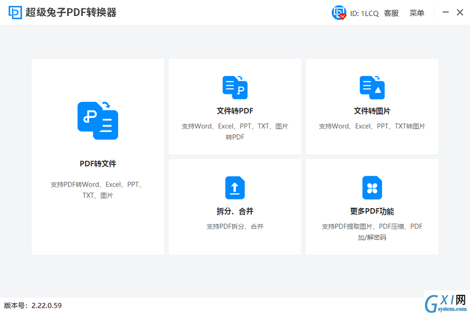470x313 pixels.
Task: Click the 文件转图片 icon
Action: 372,87
